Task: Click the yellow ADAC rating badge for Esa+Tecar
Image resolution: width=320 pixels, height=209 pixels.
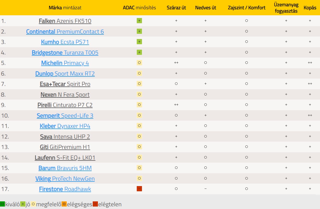Action: tap(139, 84)
